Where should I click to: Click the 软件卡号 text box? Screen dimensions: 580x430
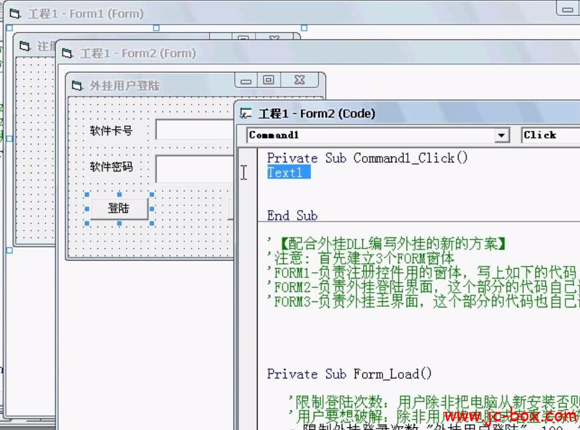click(195, 130)
